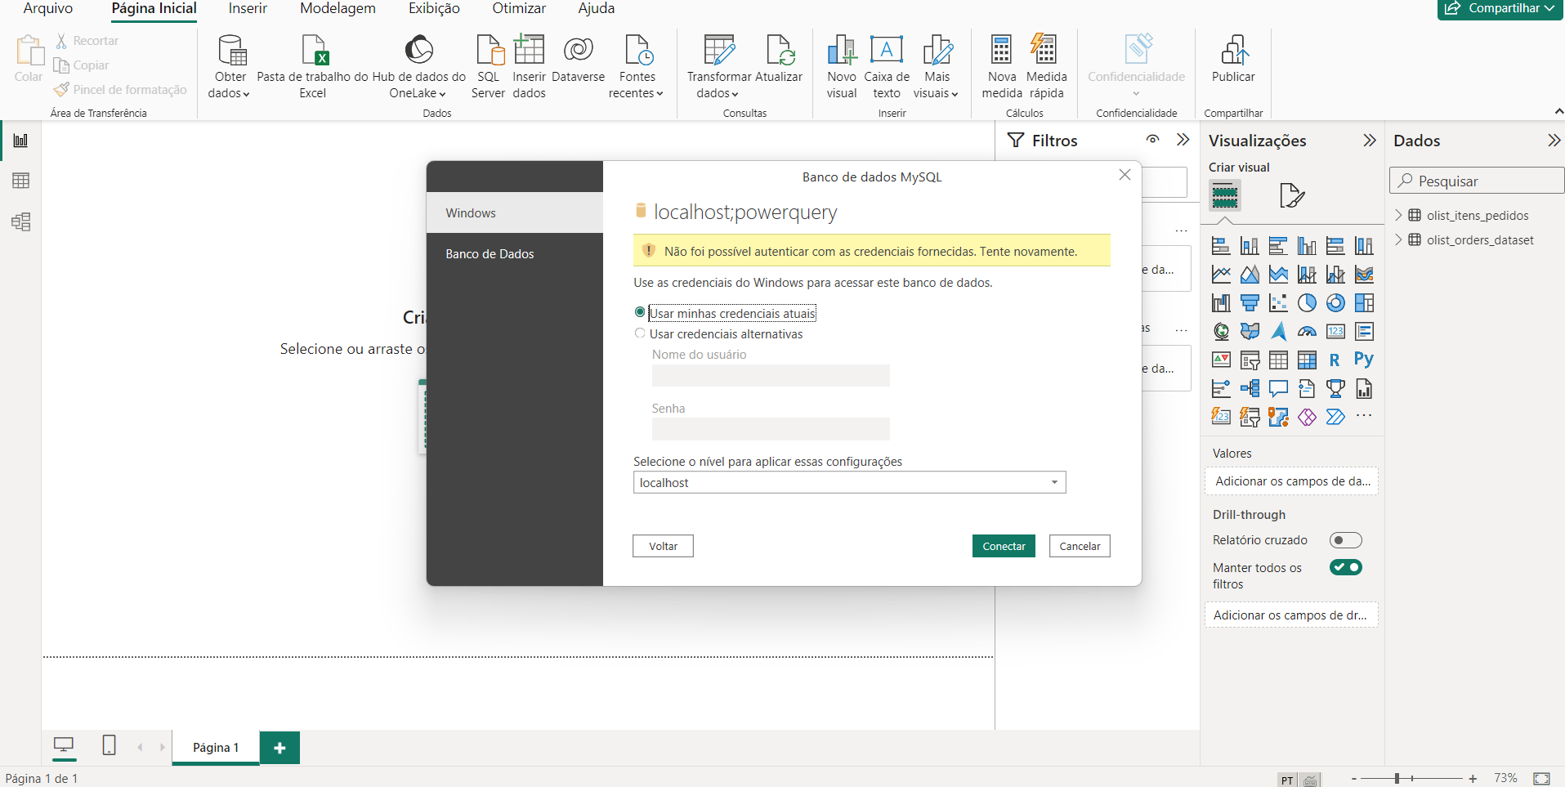Create a Nova medida
1565x787 pixels.
tap(1002, 67)
